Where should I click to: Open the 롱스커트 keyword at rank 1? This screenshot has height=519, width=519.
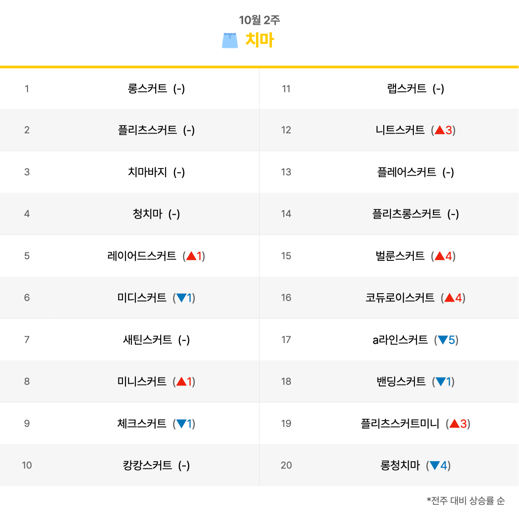(147, 88)
